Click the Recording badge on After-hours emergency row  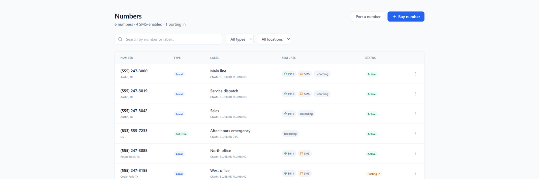pos(290,134)
